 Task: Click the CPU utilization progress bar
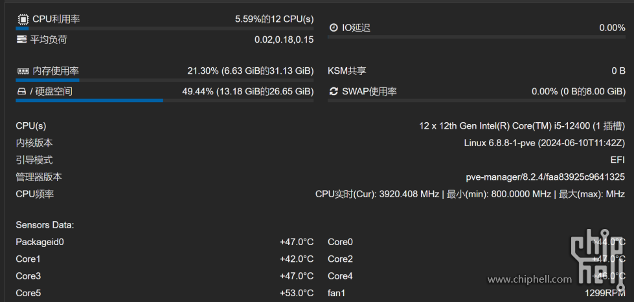(x=164, y=28)
